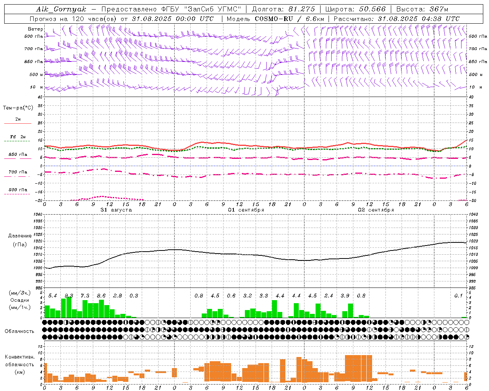Click the "31 августа" date label
Viewport: 489px width, 391px height.
[116, 210]
